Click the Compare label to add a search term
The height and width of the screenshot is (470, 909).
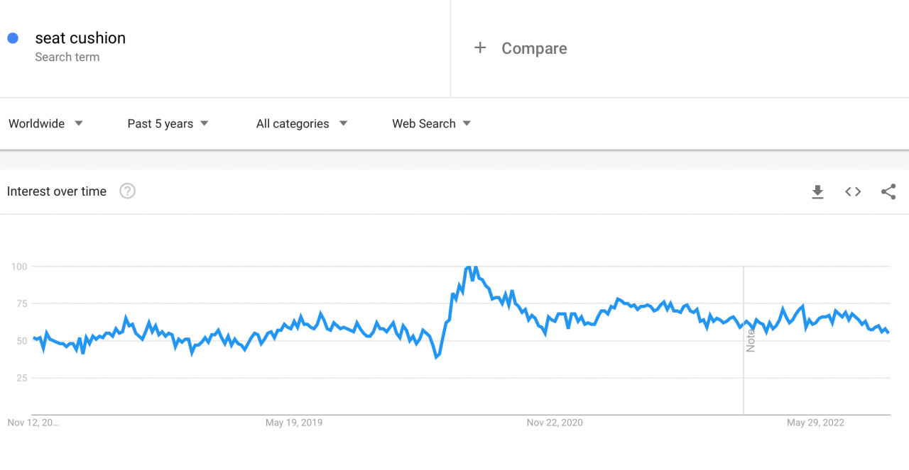point(534,48)
